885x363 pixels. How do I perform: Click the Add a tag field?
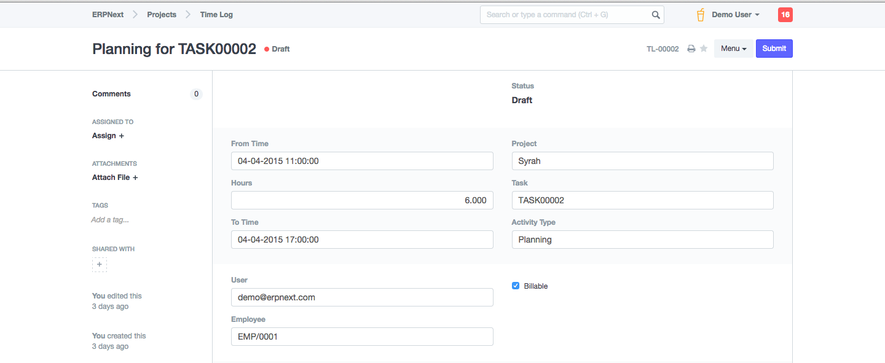point(110,220)
